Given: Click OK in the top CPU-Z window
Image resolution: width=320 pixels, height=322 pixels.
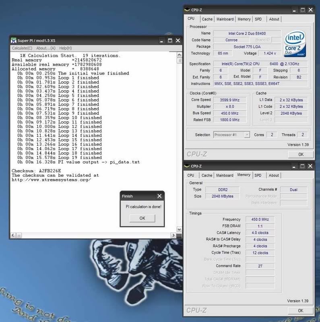Looking at the screenshot, I should (x=301, y=155).
